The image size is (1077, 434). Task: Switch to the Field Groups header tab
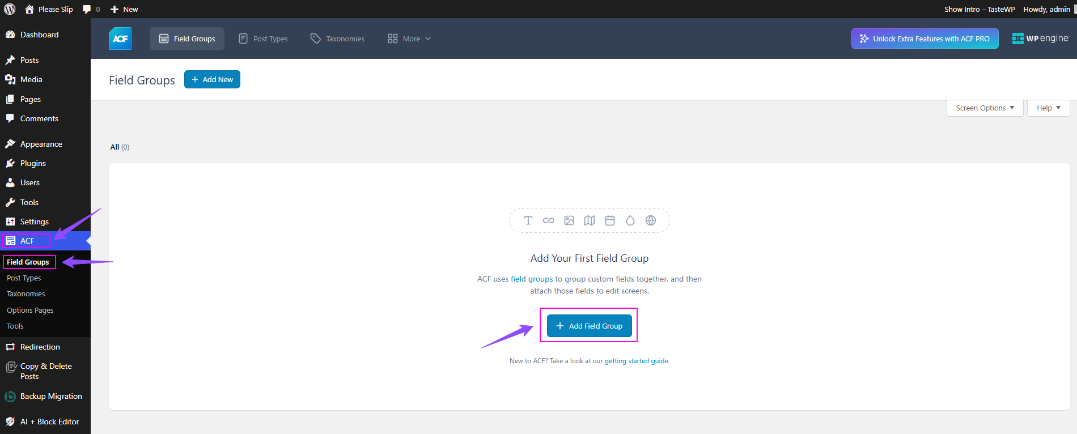click(x=187, y=39)
